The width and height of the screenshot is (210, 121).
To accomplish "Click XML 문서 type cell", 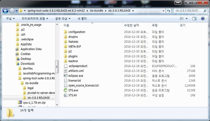I will pos(158,71).
